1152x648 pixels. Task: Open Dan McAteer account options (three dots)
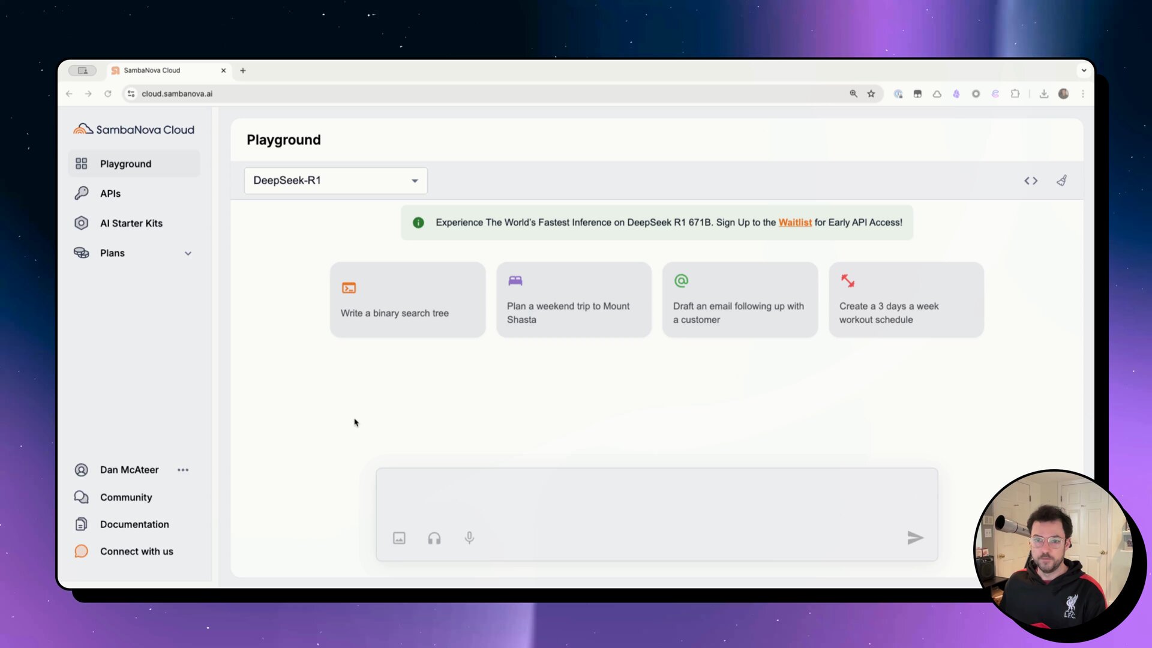[183, 470]
